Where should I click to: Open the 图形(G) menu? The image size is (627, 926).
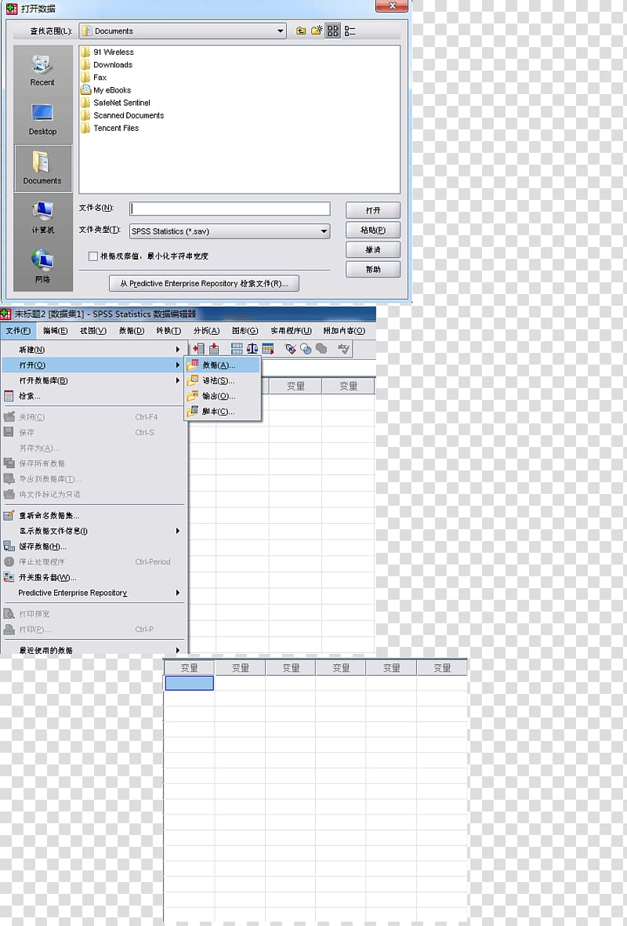pyautogui.click(x=245, y=331)
